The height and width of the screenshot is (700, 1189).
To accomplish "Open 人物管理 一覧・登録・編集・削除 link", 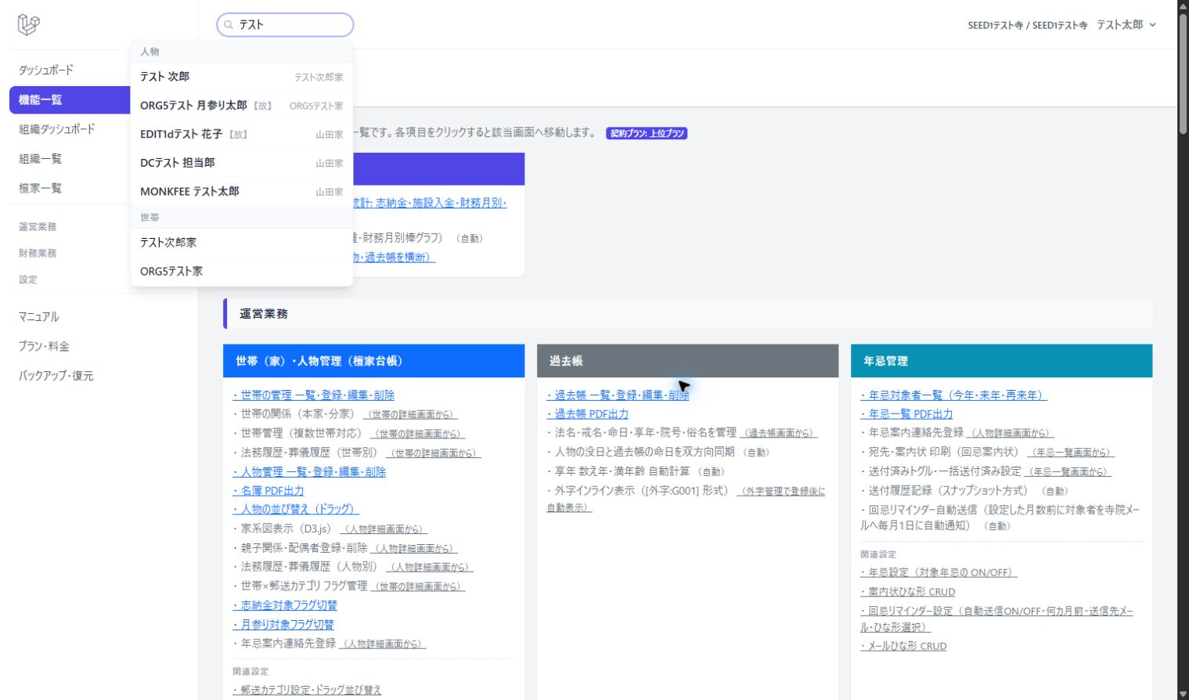I will coord(309,472).
